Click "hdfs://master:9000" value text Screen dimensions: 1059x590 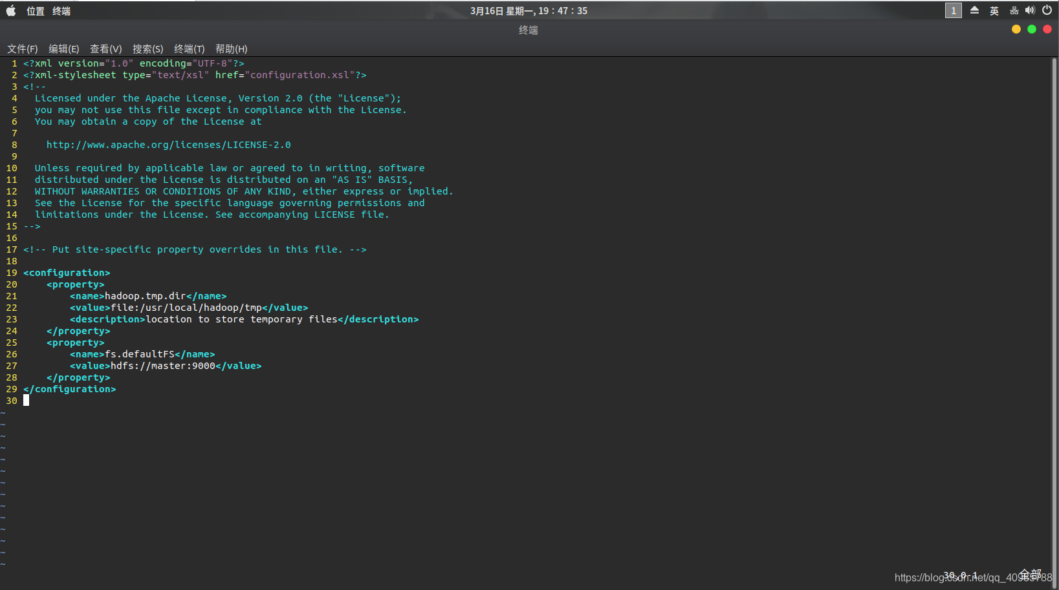163,366
